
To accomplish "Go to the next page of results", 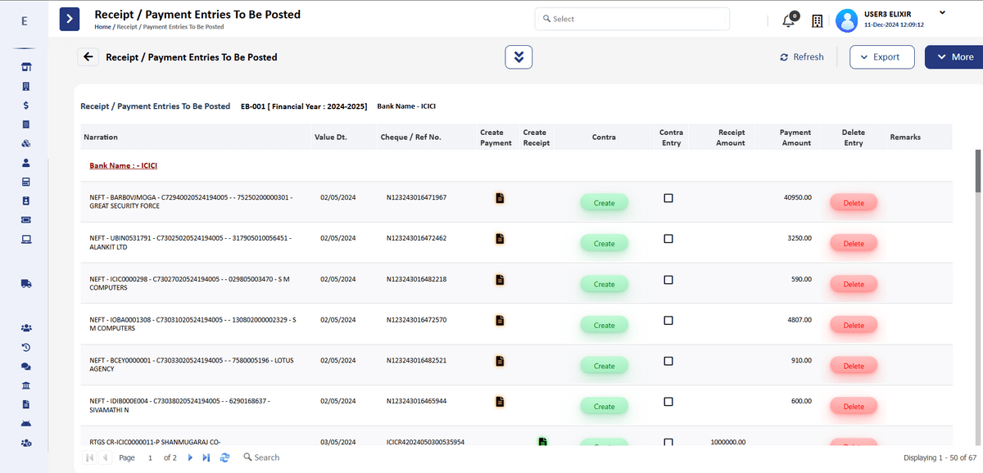I will [x=191, y=457].
